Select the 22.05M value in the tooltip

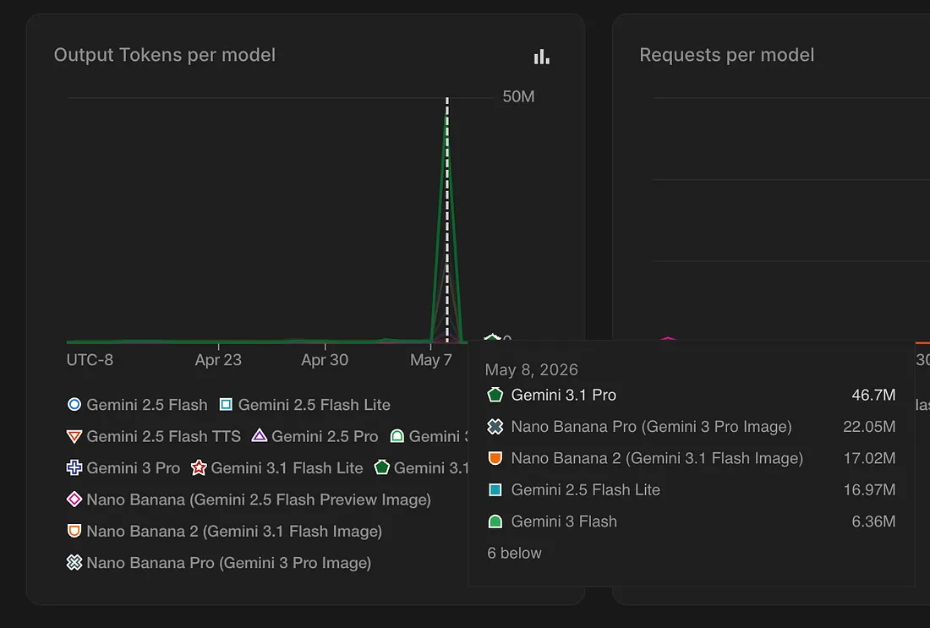(x=869, y=426)
